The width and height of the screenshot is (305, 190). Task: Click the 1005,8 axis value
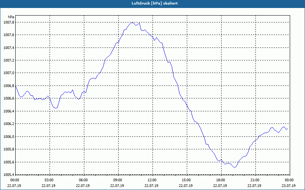(x=9, y=149)
